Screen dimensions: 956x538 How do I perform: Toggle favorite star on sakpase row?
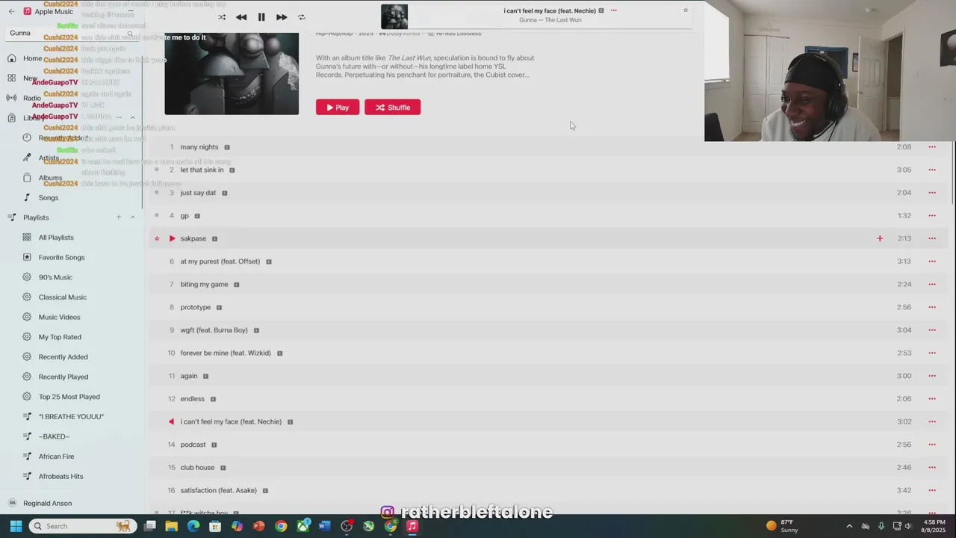point(157,238)
